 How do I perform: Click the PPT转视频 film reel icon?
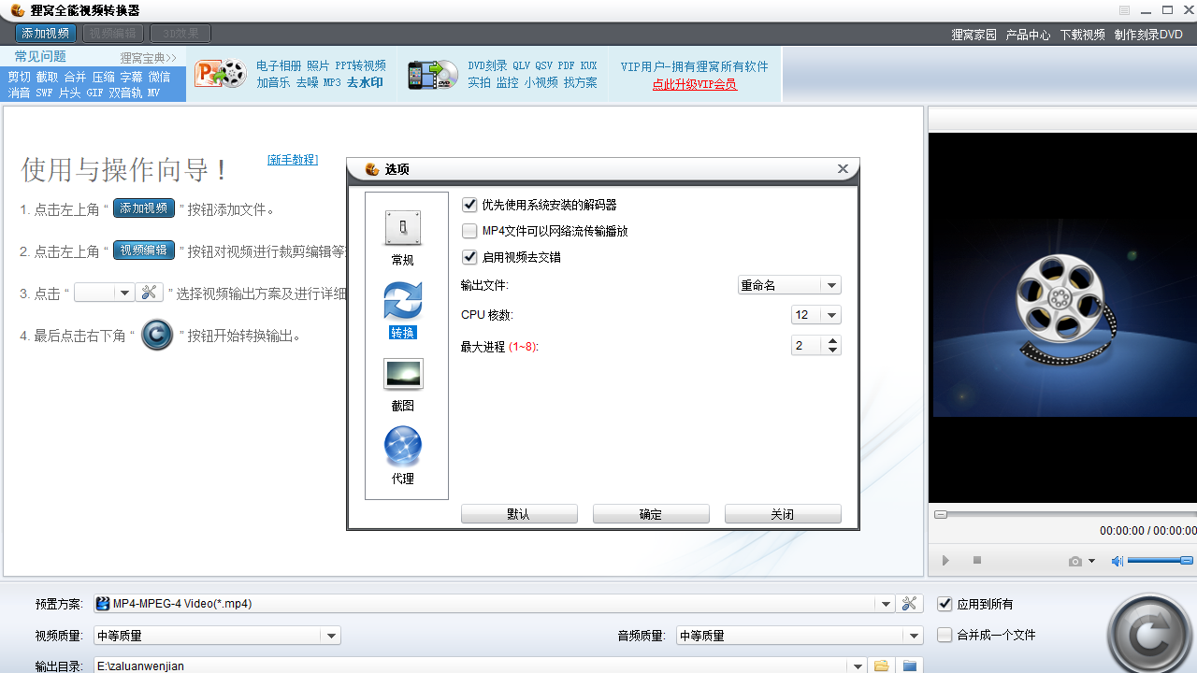(219, 74)
